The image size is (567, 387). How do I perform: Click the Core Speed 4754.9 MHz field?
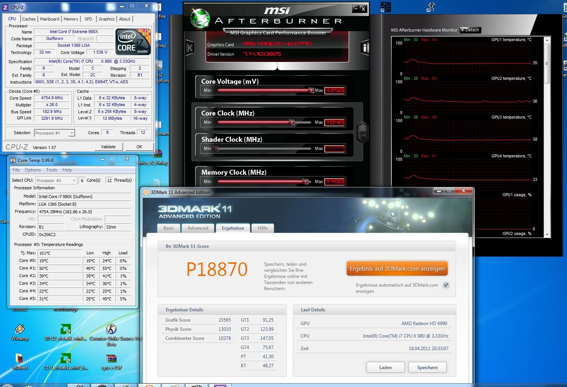[x=52, y=98]
